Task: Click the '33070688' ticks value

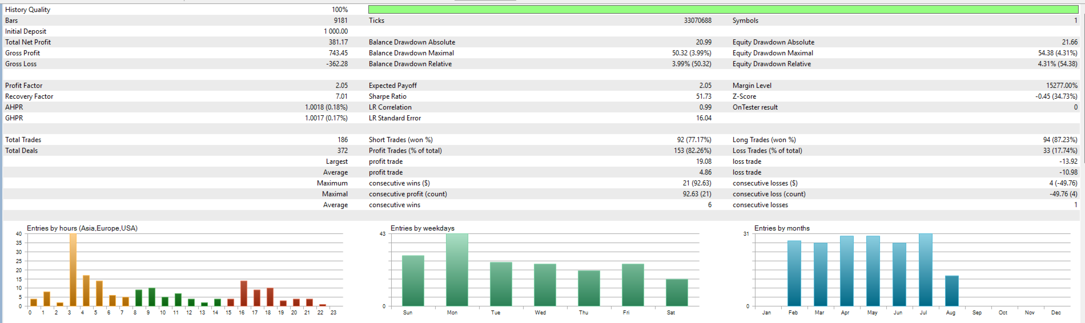Action: (x=698, y=21)
